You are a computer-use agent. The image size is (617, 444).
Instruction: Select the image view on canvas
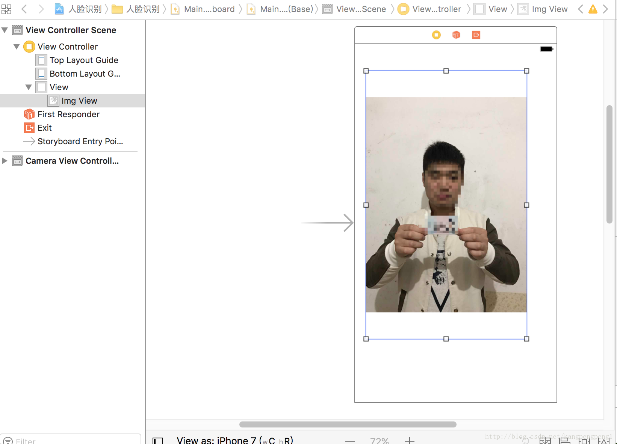click(x=446, y=205)
